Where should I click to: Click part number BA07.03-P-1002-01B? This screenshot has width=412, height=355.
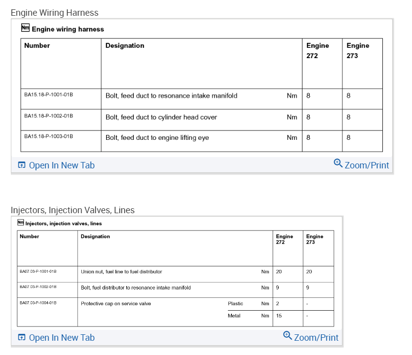(38, 287)
